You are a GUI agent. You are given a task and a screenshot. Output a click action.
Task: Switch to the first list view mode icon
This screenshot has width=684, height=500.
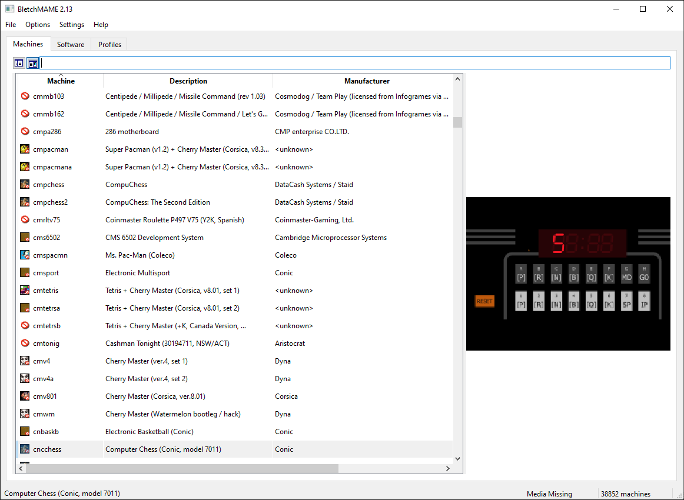19,63
